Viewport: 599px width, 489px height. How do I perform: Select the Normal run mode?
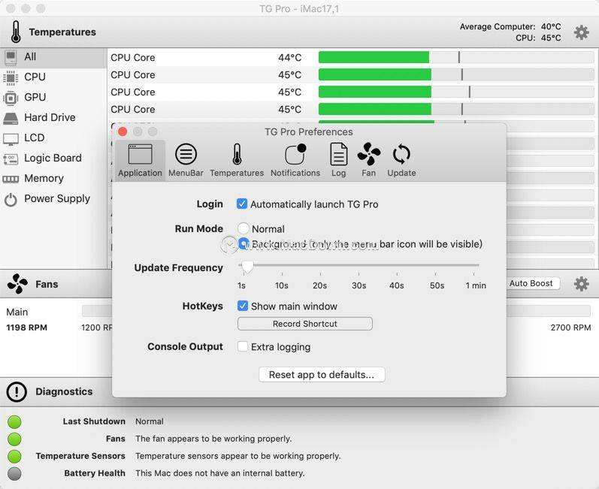244,228
